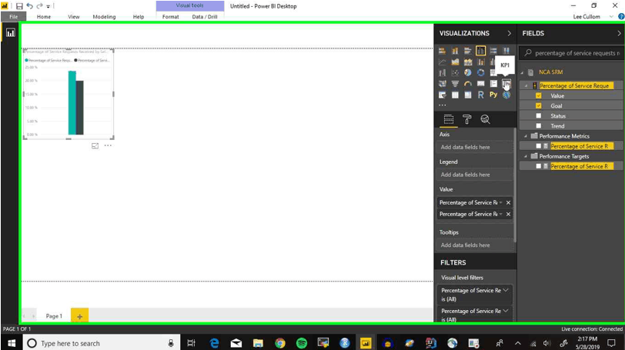Open the Modeling ribbon tab
This screenshot has height=350, width=625.
(104, 17)
